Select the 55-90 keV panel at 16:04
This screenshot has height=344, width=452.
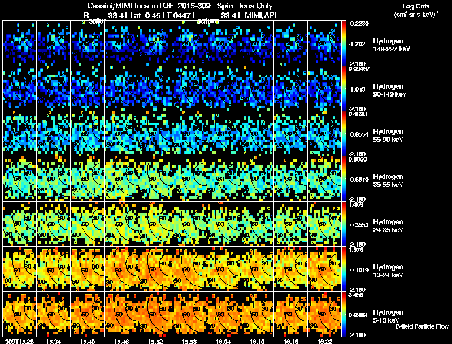223,134
